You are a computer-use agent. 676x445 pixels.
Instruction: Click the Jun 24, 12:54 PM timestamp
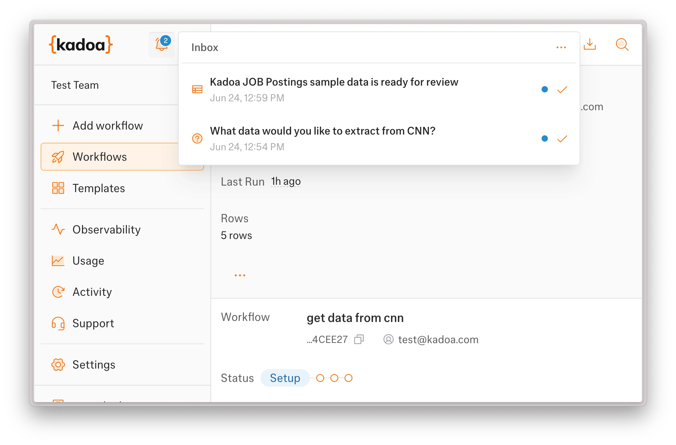[247, 147]
